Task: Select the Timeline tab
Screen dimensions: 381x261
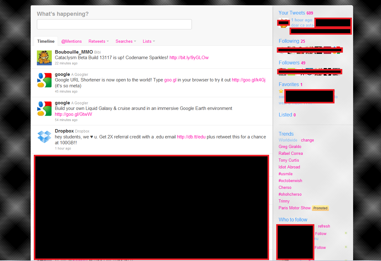Action: 46,41
